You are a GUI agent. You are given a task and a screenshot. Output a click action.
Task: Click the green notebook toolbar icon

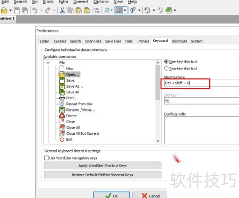(x=168, y=11)
